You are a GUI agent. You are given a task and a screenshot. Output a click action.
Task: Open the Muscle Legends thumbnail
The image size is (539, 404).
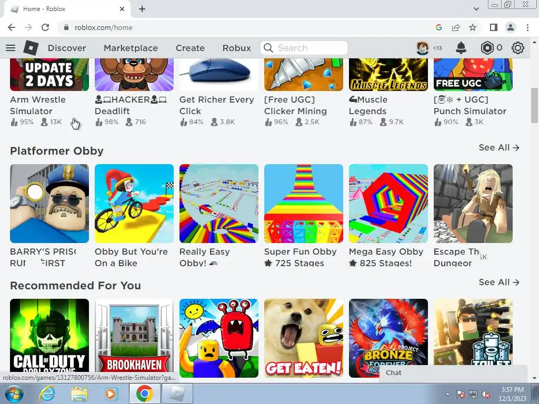(388, 75)
